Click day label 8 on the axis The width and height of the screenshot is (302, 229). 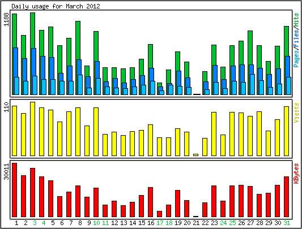(80, 223)
